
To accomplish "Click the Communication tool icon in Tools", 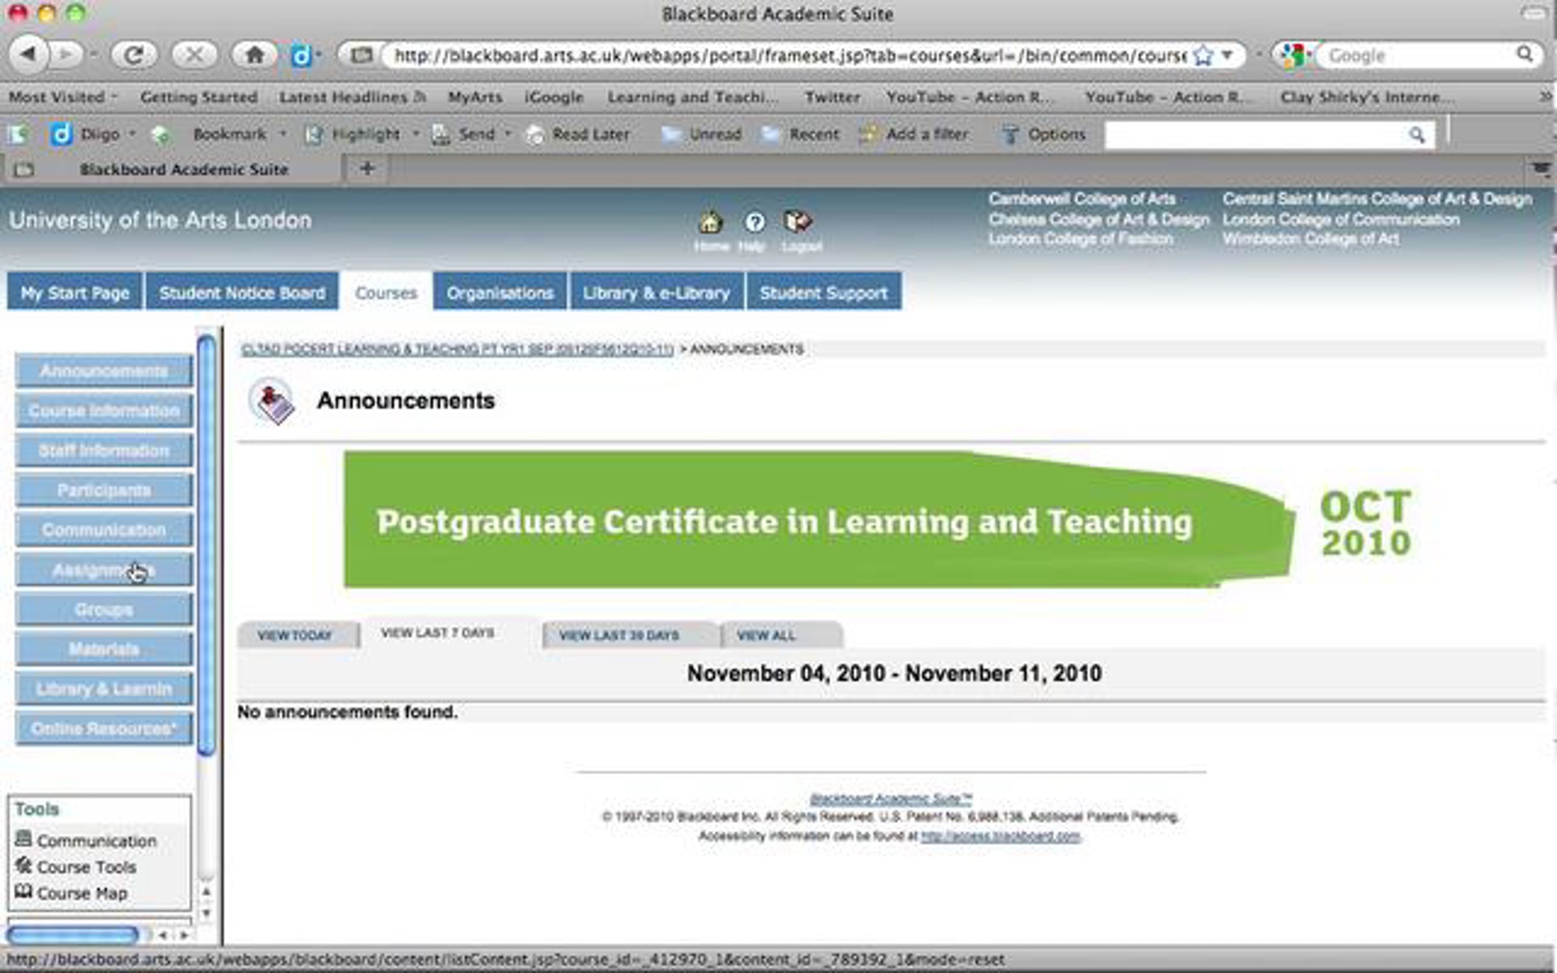I will pyautogui.click(x=23, y=838).
